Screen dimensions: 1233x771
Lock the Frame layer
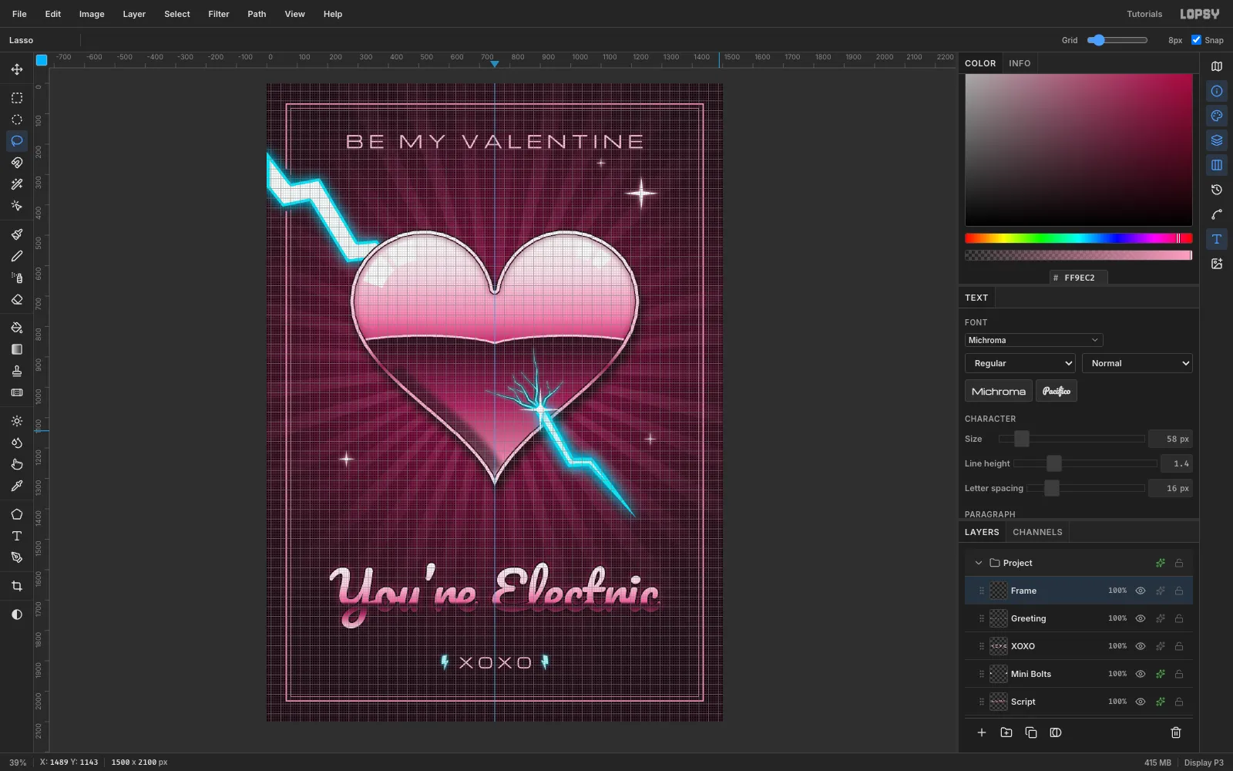[x=1179, y=591]
